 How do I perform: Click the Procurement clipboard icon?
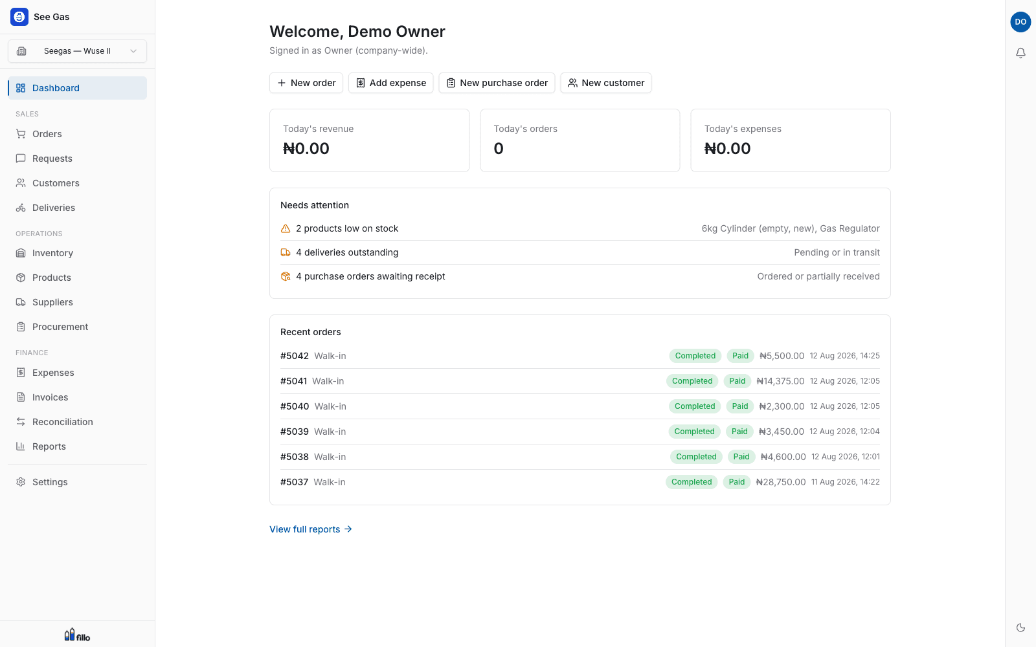click(21, 327)
